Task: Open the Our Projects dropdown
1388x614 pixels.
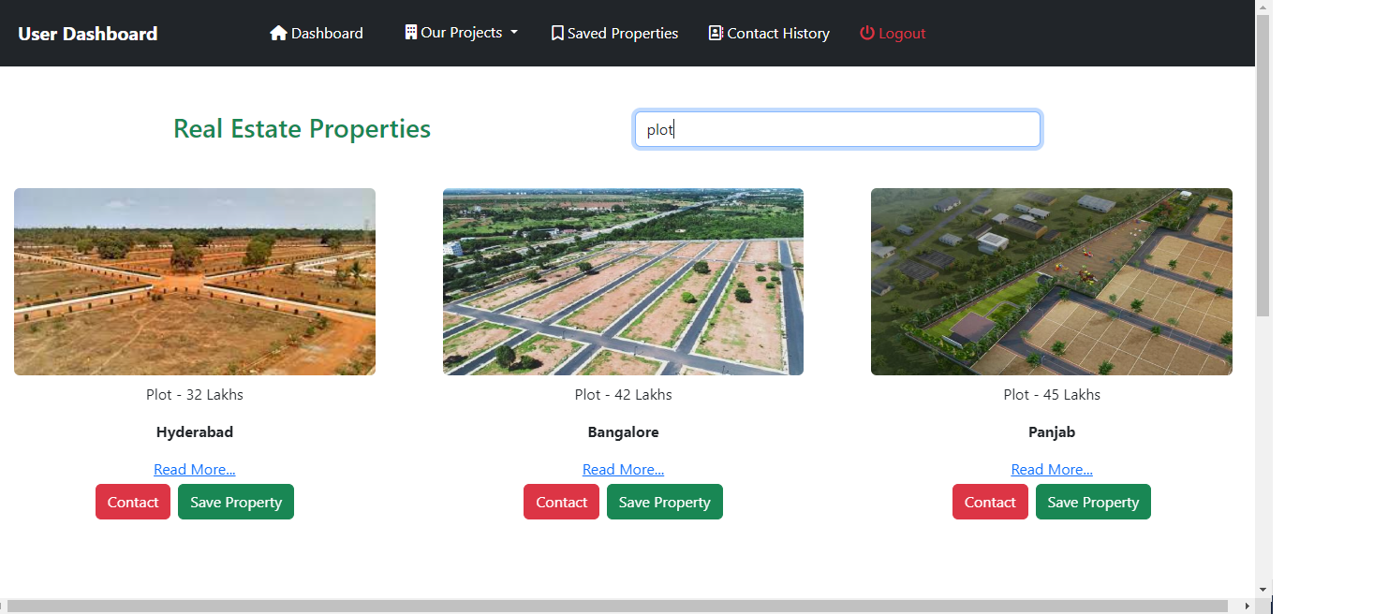Action: [x=462, y=32]
